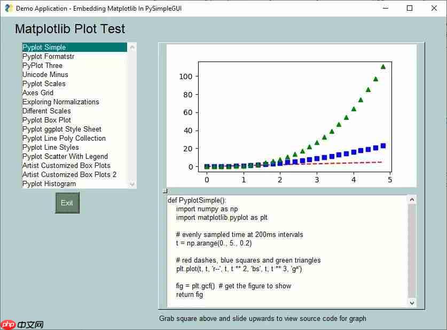Click the Exit button
Screen dimensions: 447x330
pyautogui.click(x=67, y=203)
